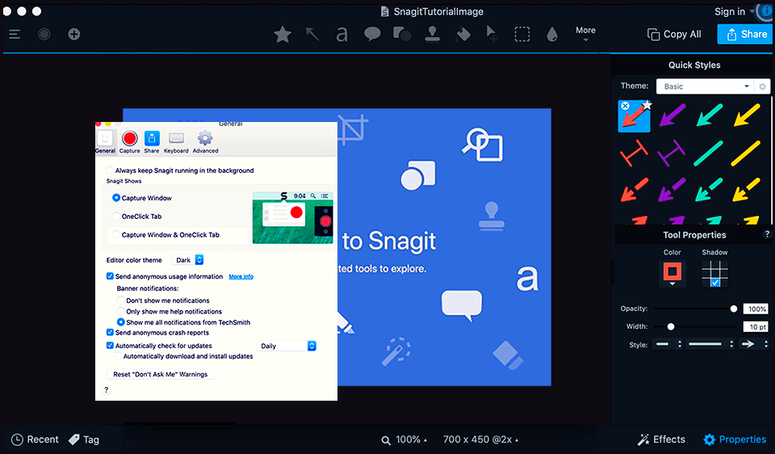Choose the red T-bar line style

(635, 153)
